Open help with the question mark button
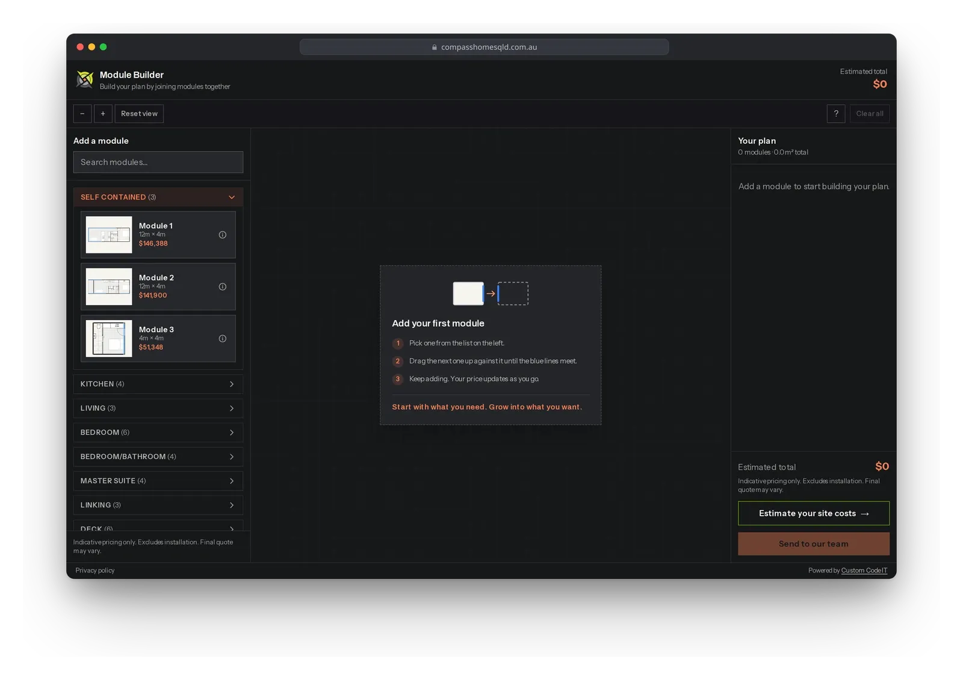The height and width of the screenshot is (680, 963). (x=836, y=114)
